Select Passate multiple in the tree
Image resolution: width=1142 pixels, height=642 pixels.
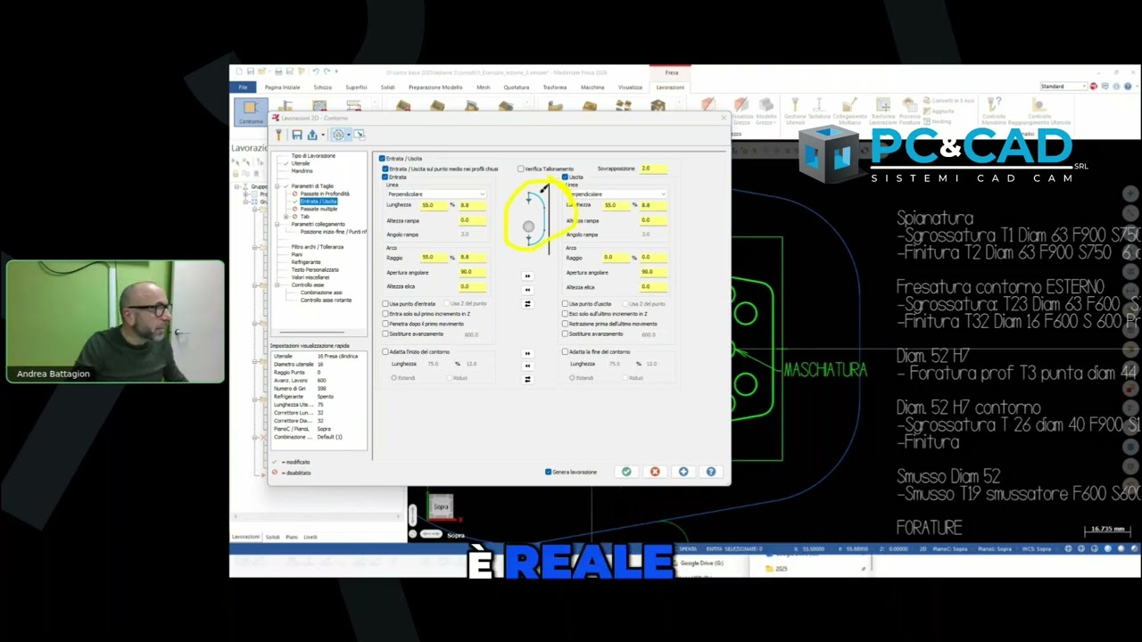pyautogui.click(x=319, y=209)
